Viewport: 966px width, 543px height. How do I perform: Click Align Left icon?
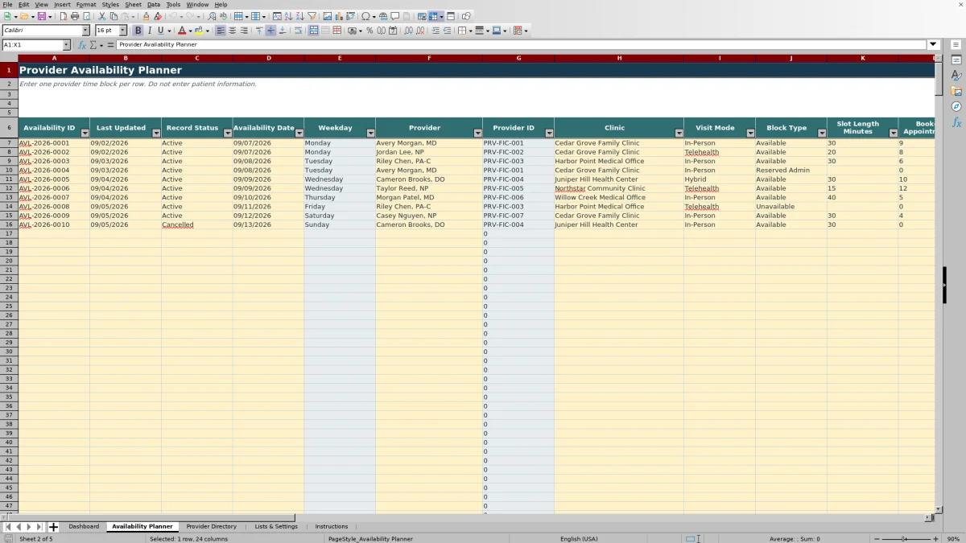pyautogui.click(x=220, y=31)
